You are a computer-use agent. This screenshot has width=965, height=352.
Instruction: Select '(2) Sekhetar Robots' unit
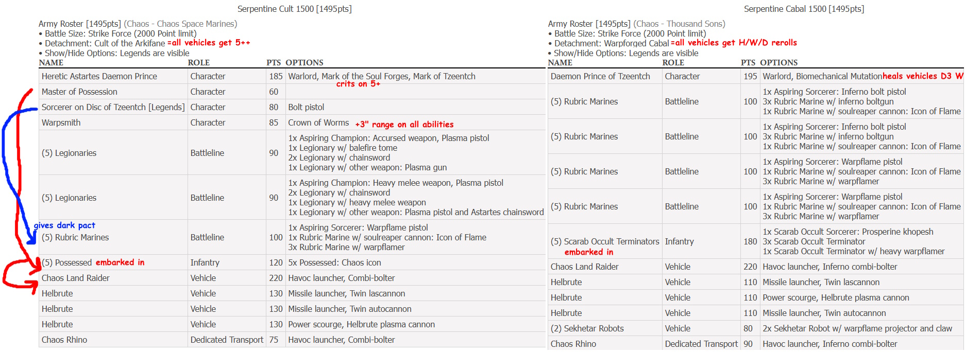tap(587, 328)
